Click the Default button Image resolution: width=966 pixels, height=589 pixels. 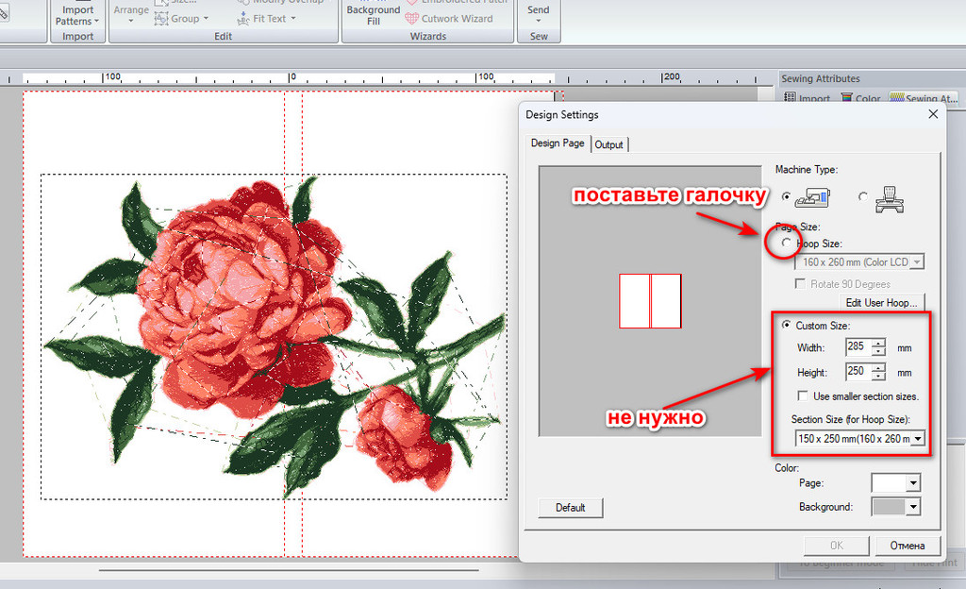pos(570,508)
